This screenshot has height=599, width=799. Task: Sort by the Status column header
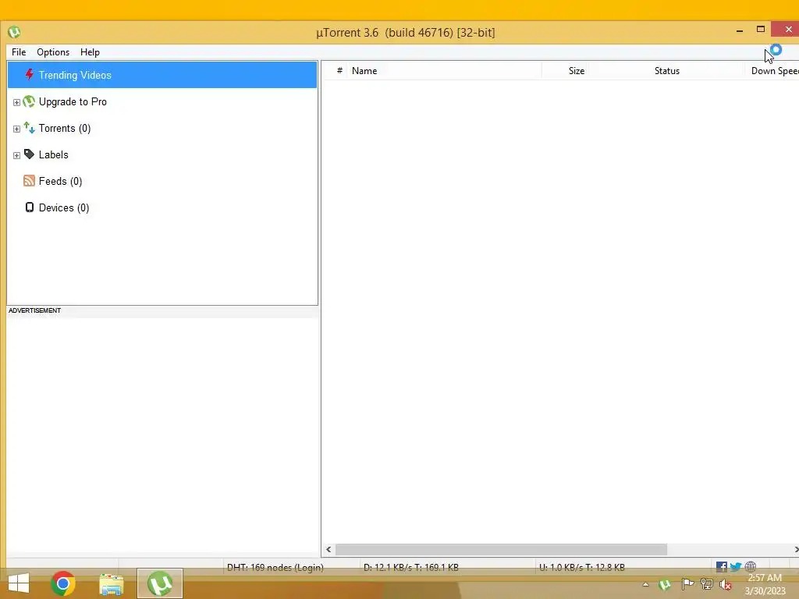point(666,71)
